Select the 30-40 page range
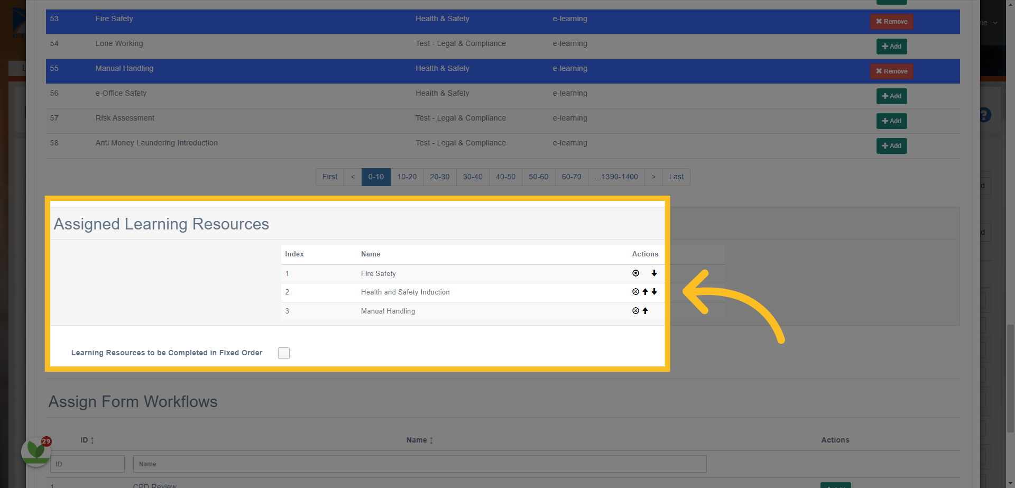The width and height of the screenshot is (1015, 488). [473, 177]
